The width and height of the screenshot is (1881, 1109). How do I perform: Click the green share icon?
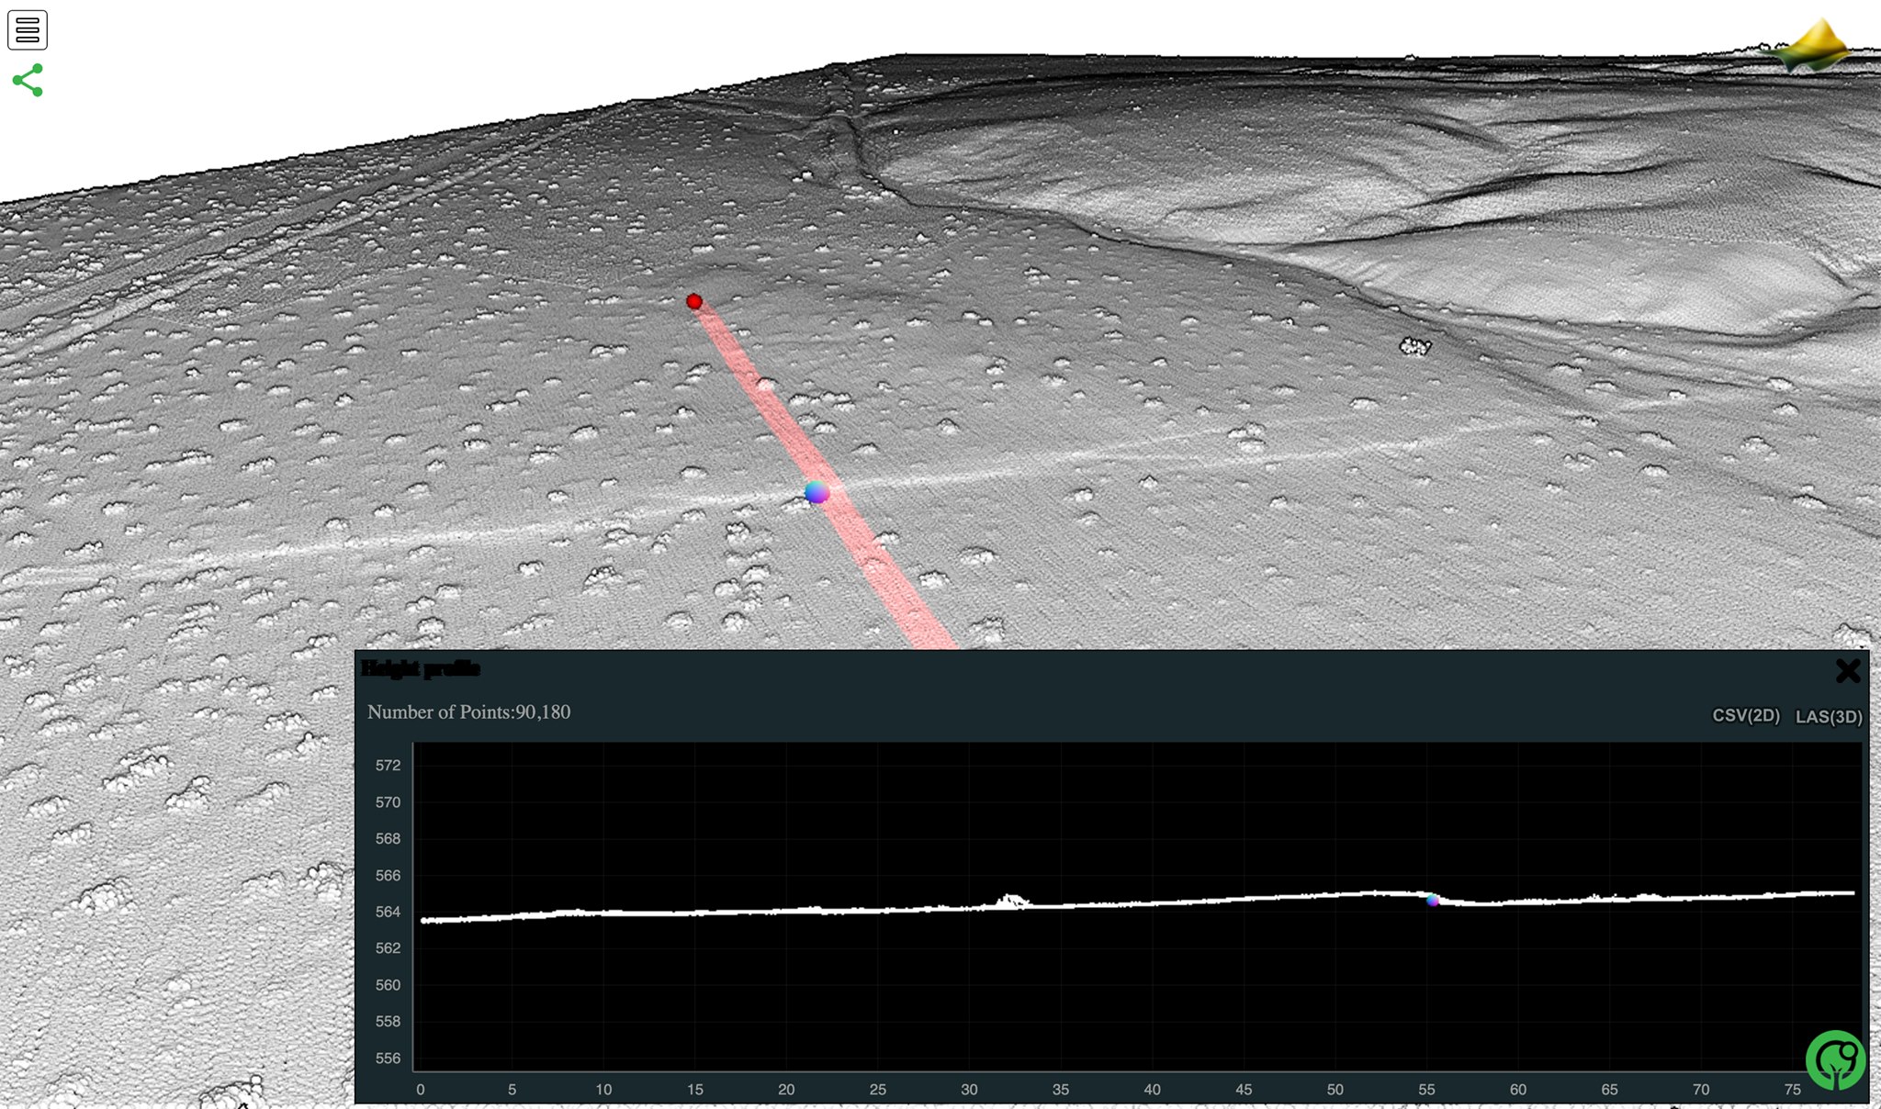28,80
